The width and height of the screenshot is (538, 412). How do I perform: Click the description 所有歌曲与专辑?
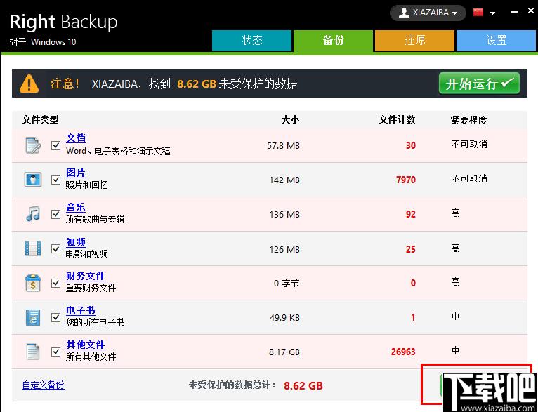coord(95,219)
